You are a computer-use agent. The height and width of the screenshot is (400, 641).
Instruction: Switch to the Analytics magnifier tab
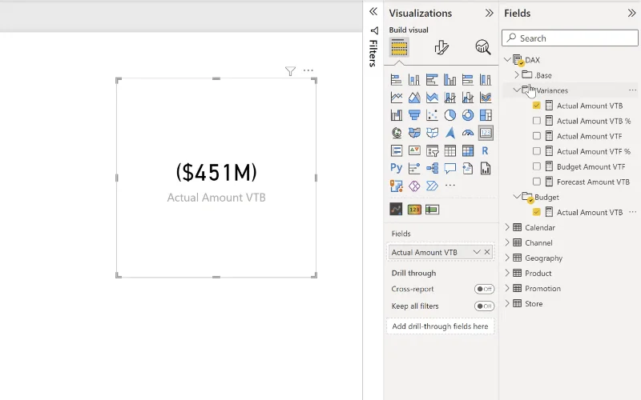coord(483,47)
